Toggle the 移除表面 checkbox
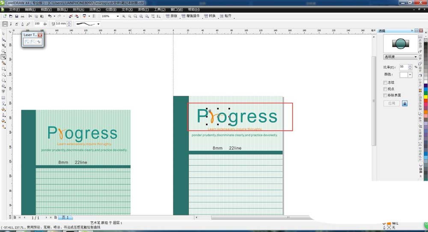The image size is (428, 232). click(x=386, y=95)
